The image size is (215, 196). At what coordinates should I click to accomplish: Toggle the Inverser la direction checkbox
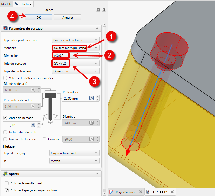coord(5,139)
